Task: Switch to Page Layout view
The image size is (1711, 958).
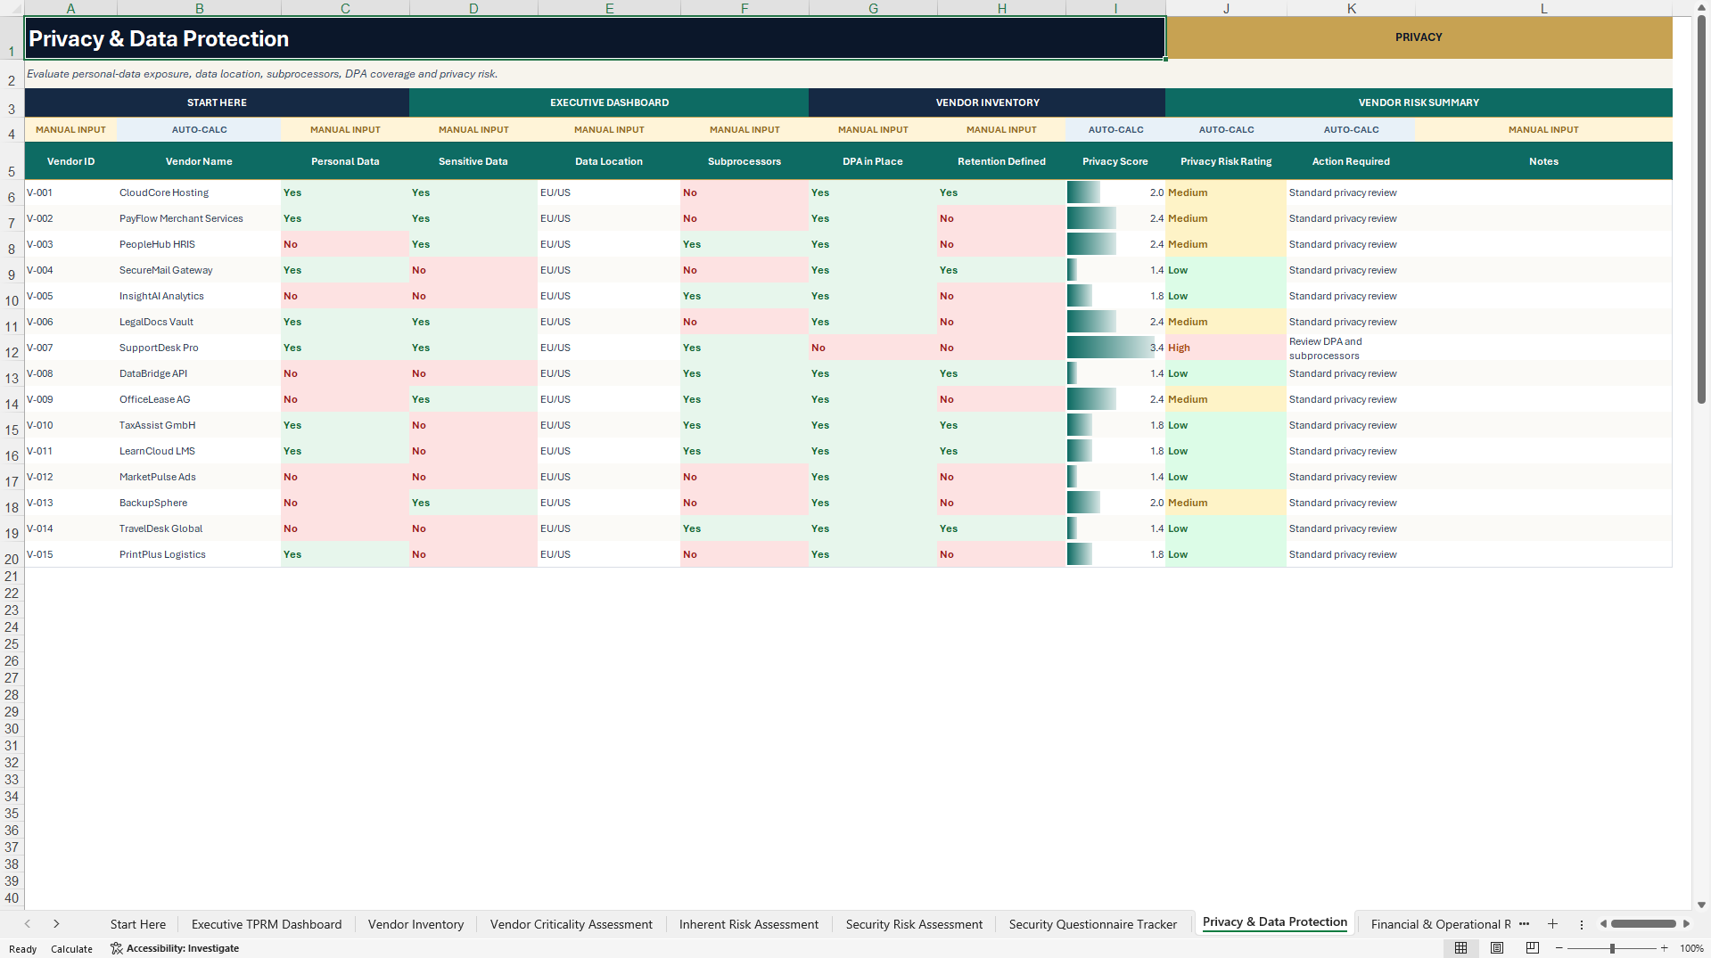Action: (1497, 948)
